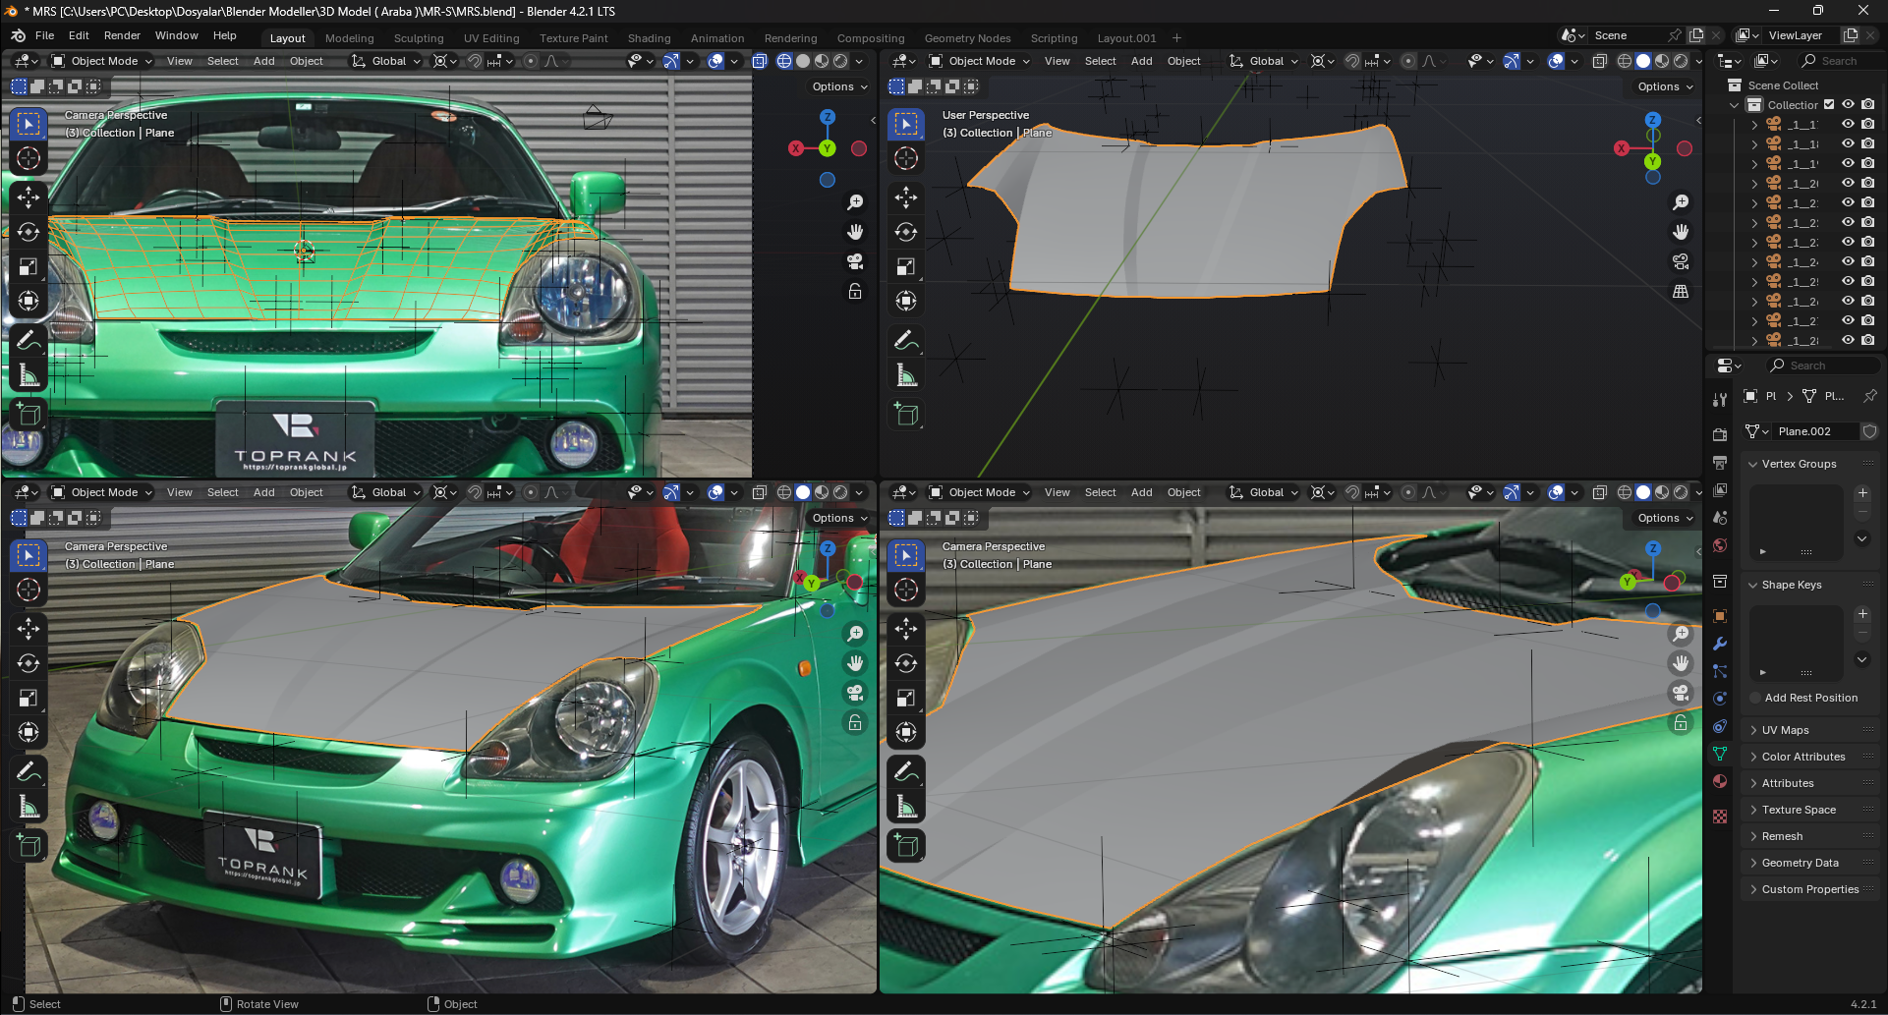The image size is (1888, 1015).
Task: Expand the UV Maps panel
Action: click(x=1785, y=730)
